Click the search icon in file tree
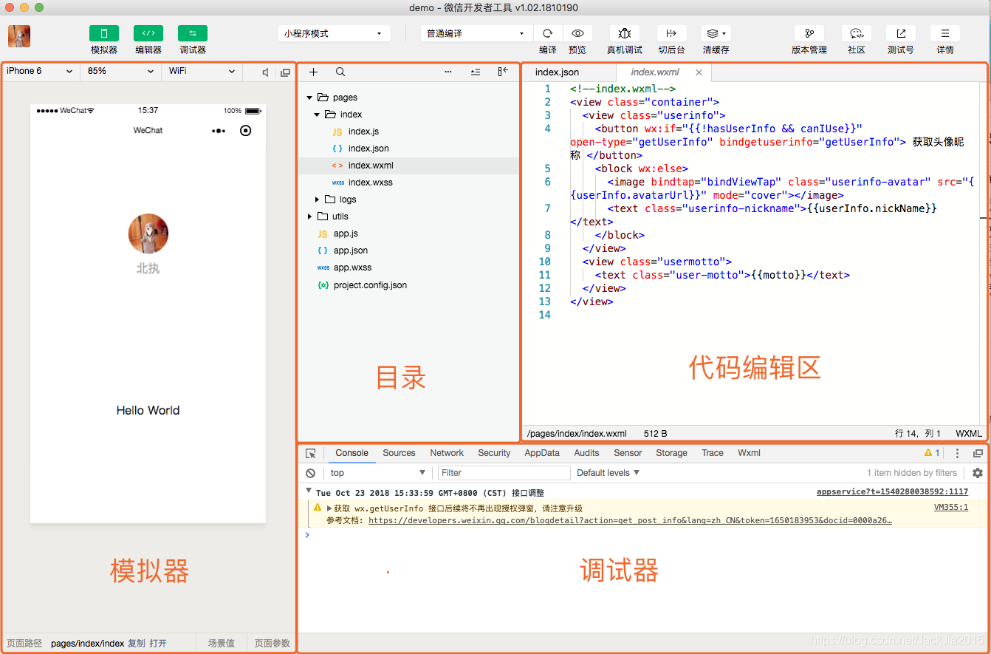Image resolution: width=991 pixels, height=654 pixels. click(340, 72)
